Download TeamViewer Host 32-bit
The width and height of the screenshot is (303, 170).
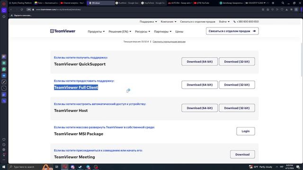[237, 108]
